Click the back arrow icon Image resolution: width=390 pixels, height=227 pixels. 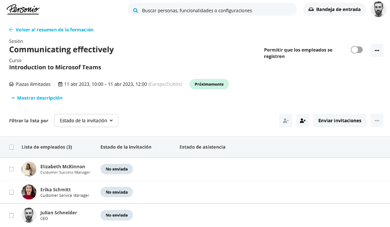point(11,30)
